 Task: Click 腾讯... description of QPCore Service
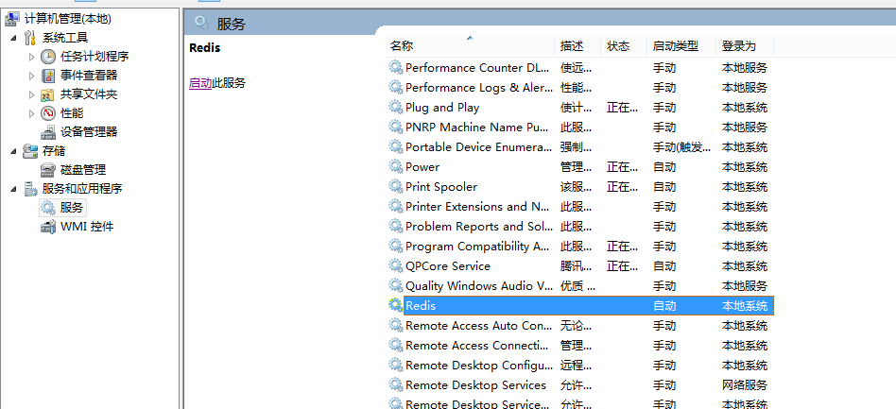[576, 266]
